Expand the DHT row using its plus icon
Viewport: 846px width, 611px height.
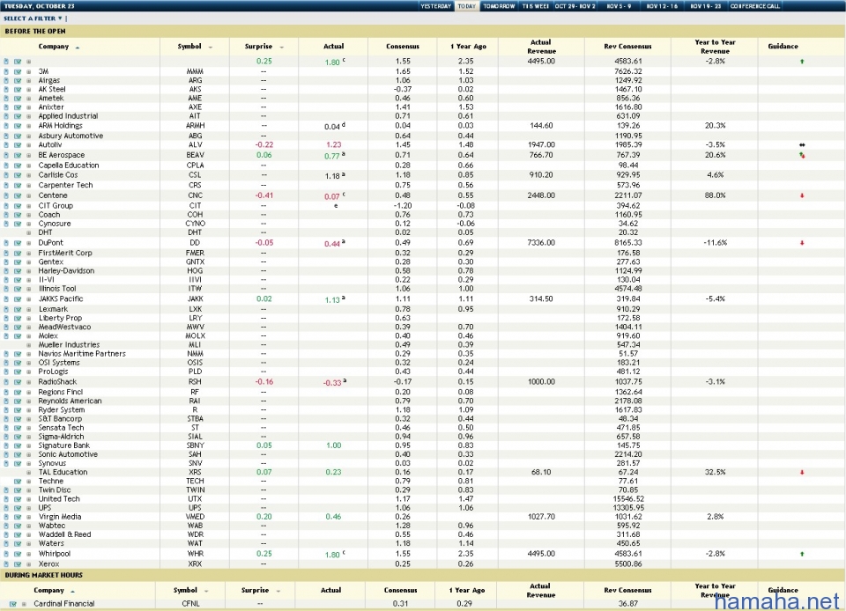[x=28, y=232]
